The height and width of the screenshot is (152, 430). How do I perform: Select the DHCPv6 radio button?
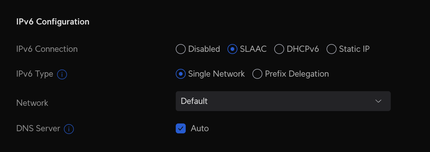tap(279, 49)
